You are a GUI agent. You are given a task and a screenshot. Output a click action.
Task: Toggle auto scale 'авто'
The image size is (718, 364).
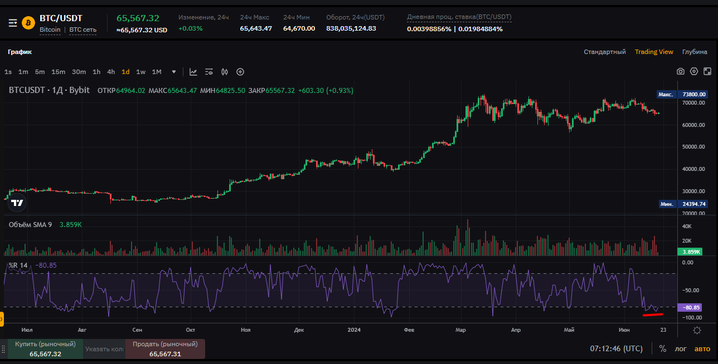click(702, 349)
